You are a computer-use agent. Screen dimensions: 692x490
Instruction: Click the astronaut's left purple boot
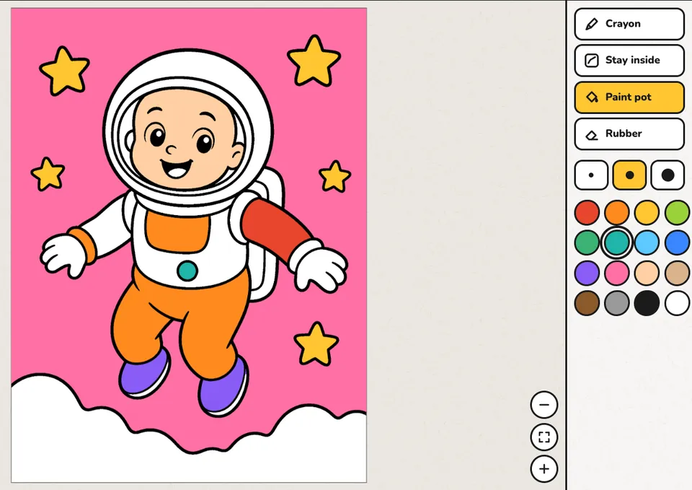click(145, 375)
